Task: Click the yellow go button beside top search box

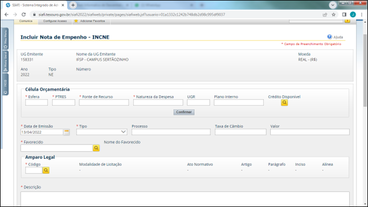Action: (347, 21)
